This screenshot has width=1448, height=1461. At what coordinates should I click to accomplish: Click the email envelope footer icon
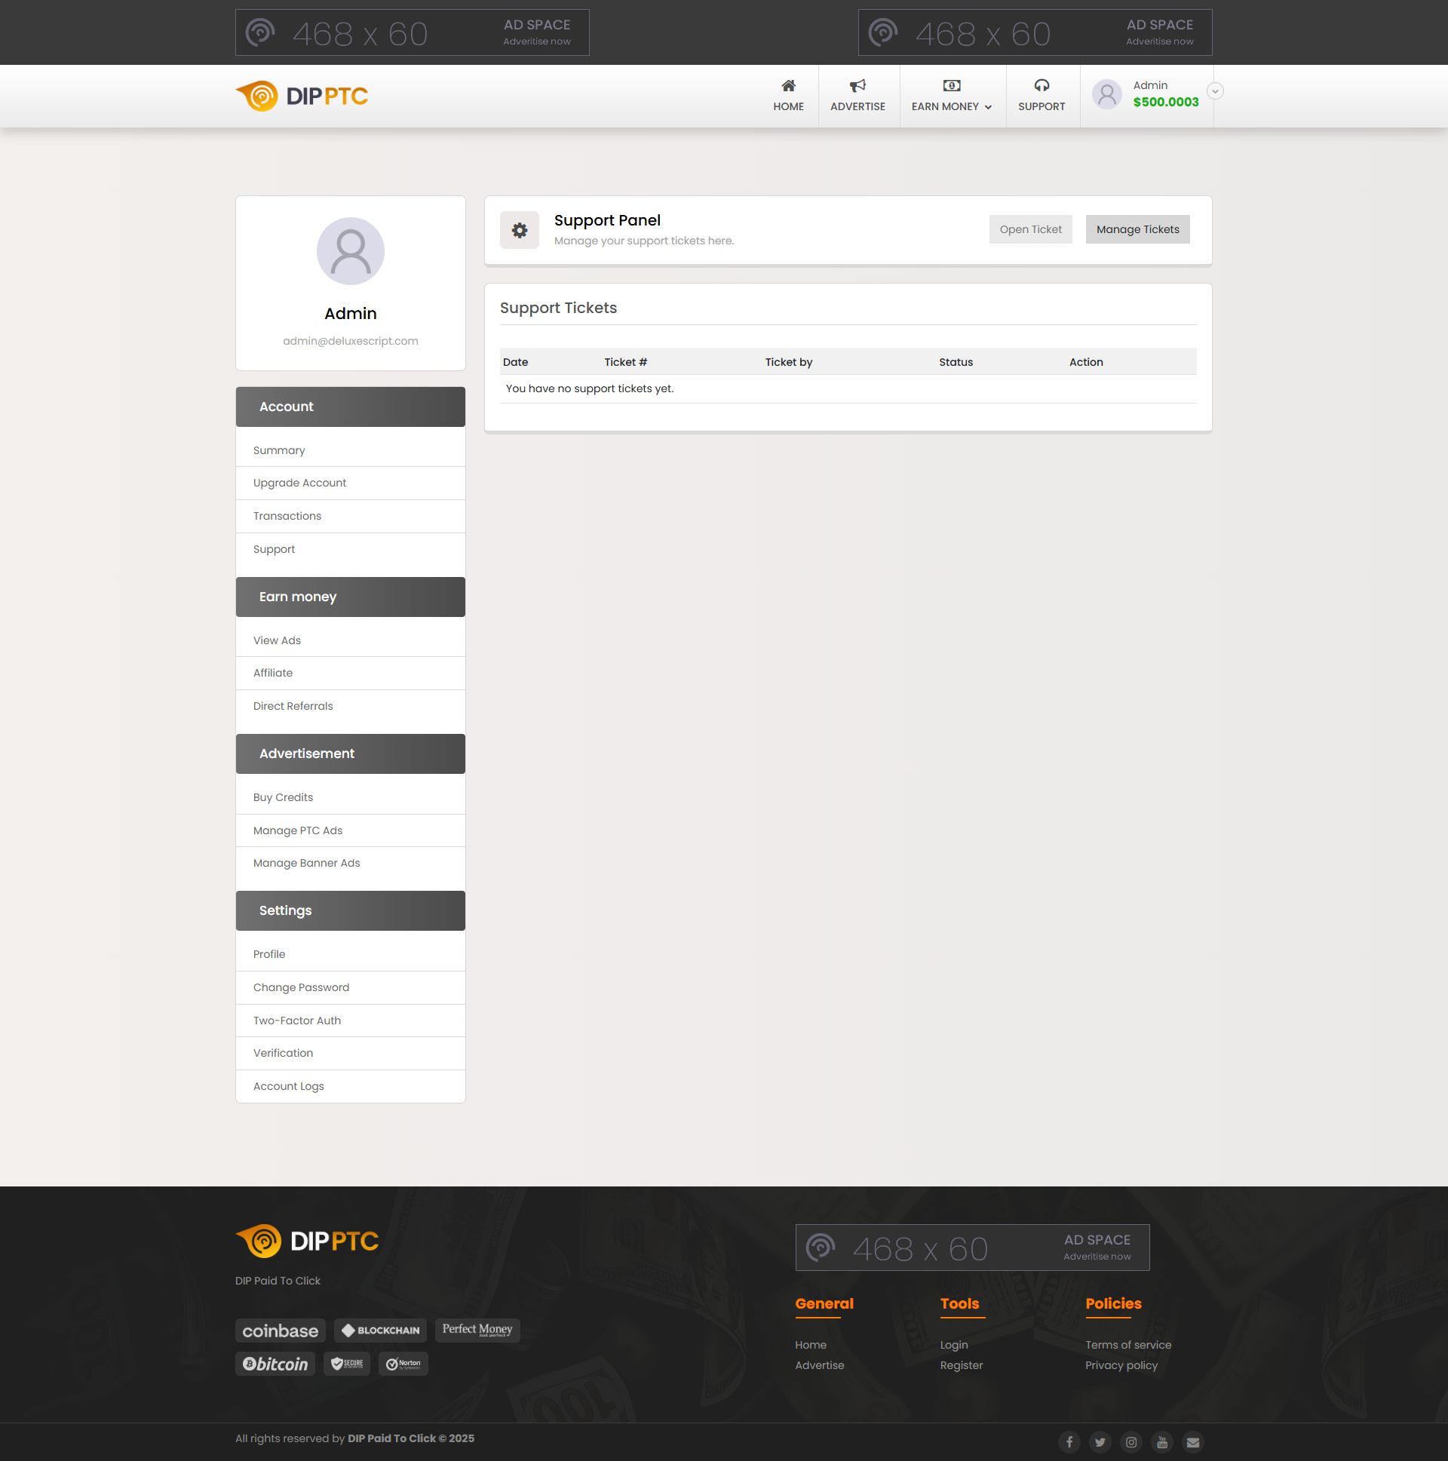tap(1192, 1442)
